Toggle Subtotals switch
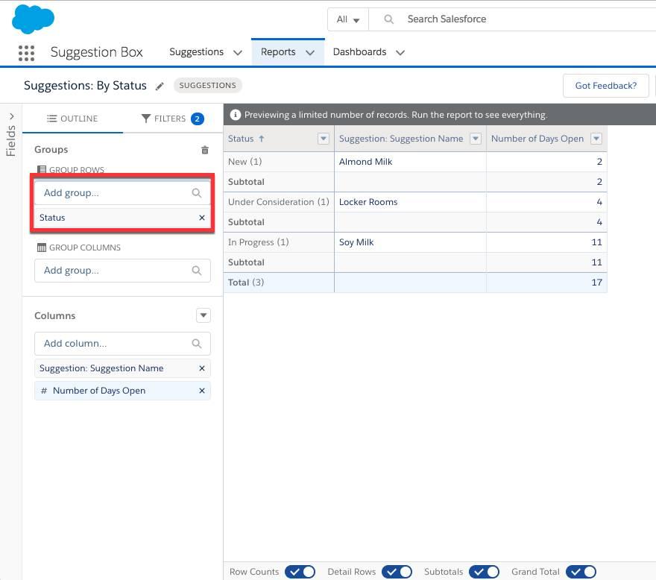 tap(484, 572)
